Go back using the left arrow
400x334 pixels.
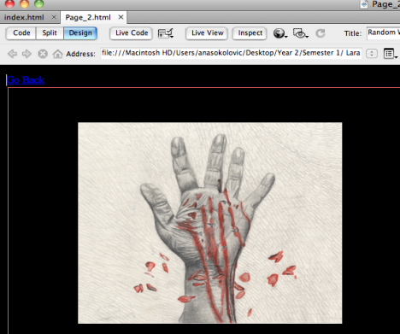[12, 54]
